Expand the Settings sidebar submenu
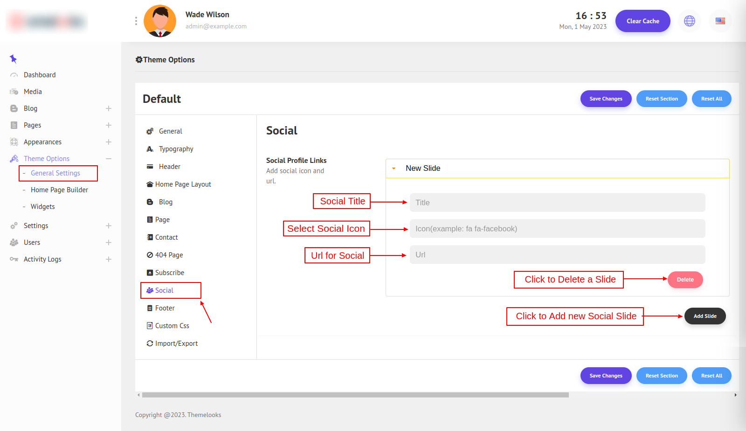746x431 pixels. pyautogui.click(x=109, y=226)
